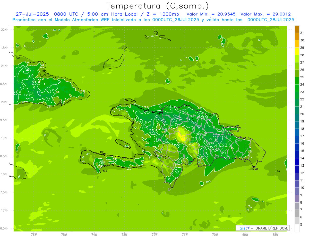Click the "74W" longitude axis label
Image resolution: width=309 pixels, height=238 pixels.
(94, 234)
